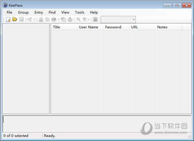Click the Show Entries toolbar icon

pos(85,19)
